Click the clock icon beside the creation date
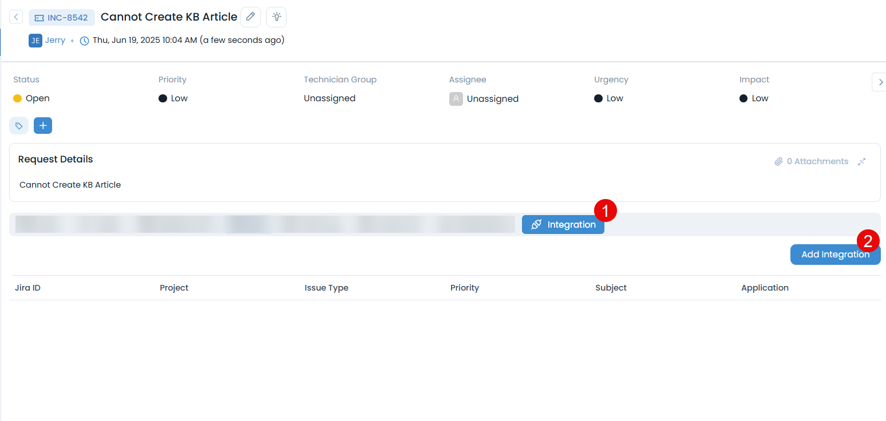This screenshot has height=421, width=886. (84, 40)
